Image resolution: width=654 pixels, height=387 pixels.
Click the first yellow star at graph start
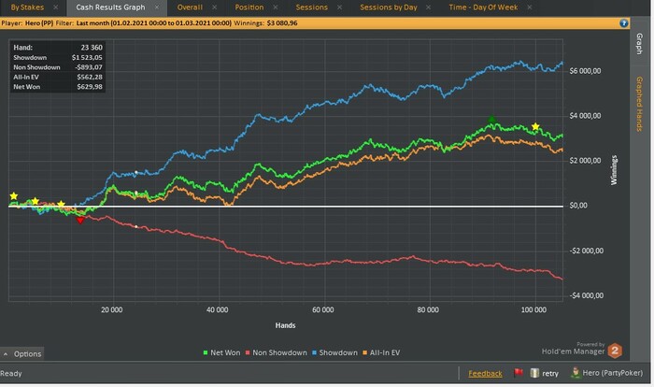point(14,196)
